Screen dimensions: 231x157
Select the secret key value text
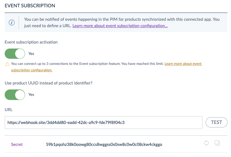[x=104, y=144]
